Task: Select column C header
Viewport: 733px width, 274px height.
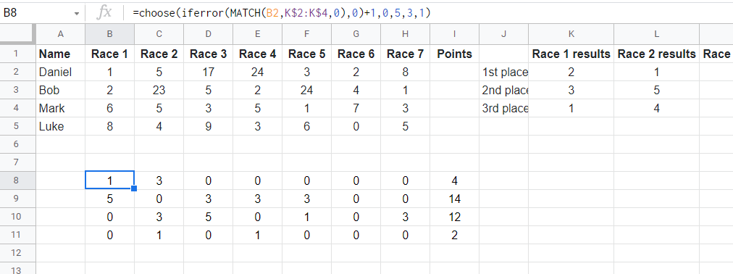Action: pyautogui.click(x=159, y=33)
